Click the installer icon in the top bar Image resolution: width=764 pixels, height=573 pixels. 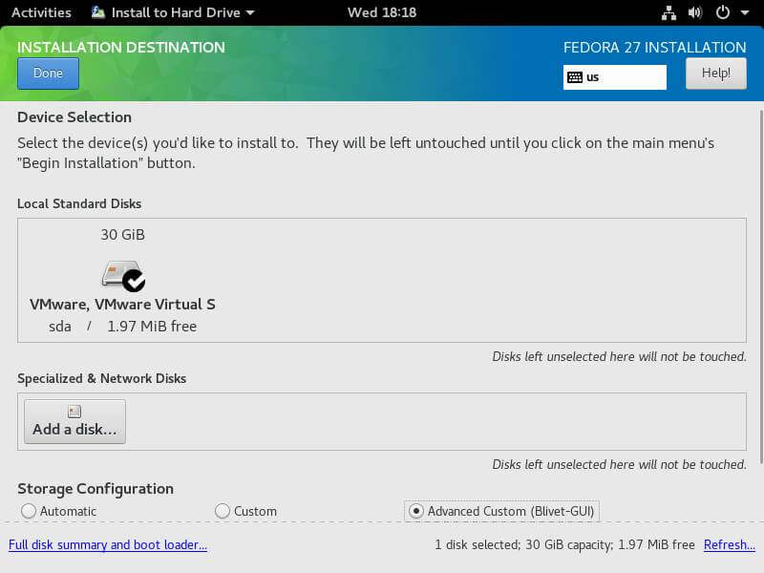click(x=98, y=12)
